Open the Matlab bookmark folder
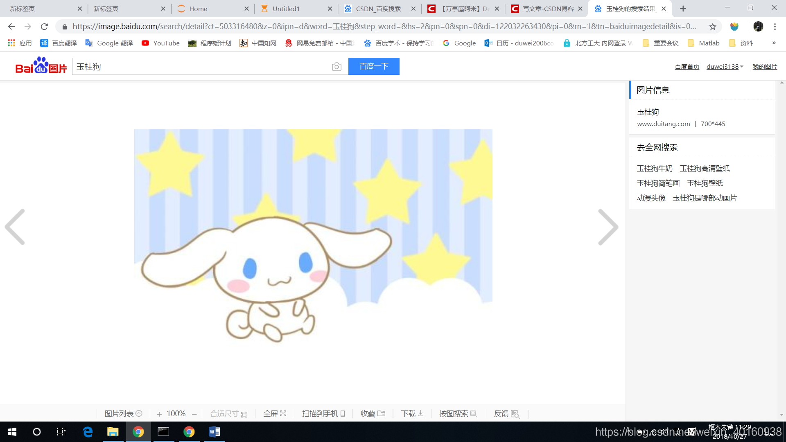786x442 pixels. [704, 43]
